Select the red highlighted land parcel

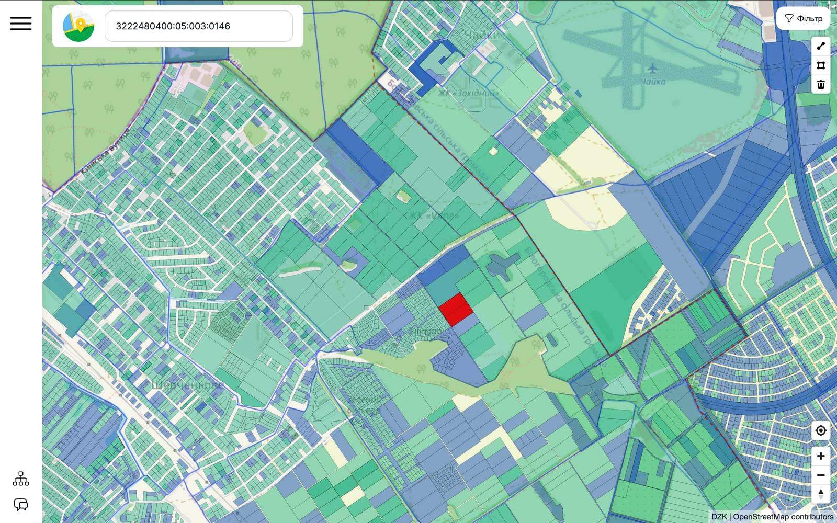click(x=456, y=310)
